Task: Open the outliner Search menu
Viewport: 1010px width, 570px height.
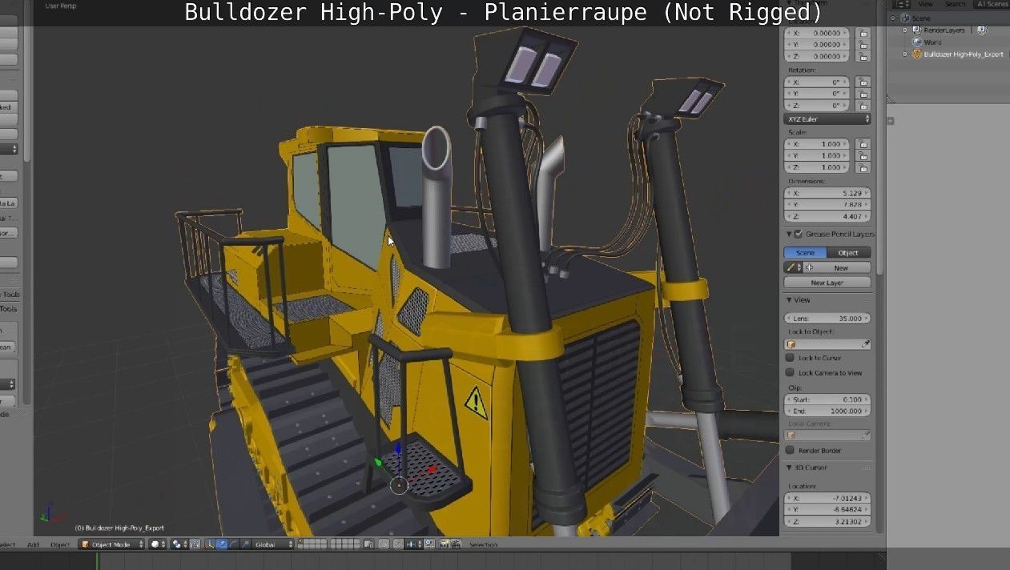Action: [955, 4]
